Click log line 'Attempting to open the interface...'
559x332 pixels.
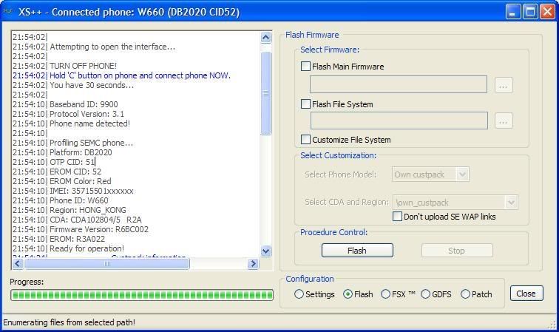click(x=112, y=47)
